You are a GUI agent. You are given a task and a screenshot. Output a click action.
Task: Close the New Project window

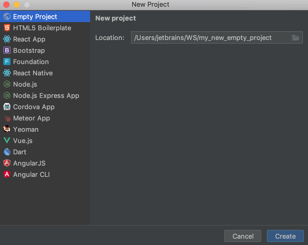click(x=6, y=5)
